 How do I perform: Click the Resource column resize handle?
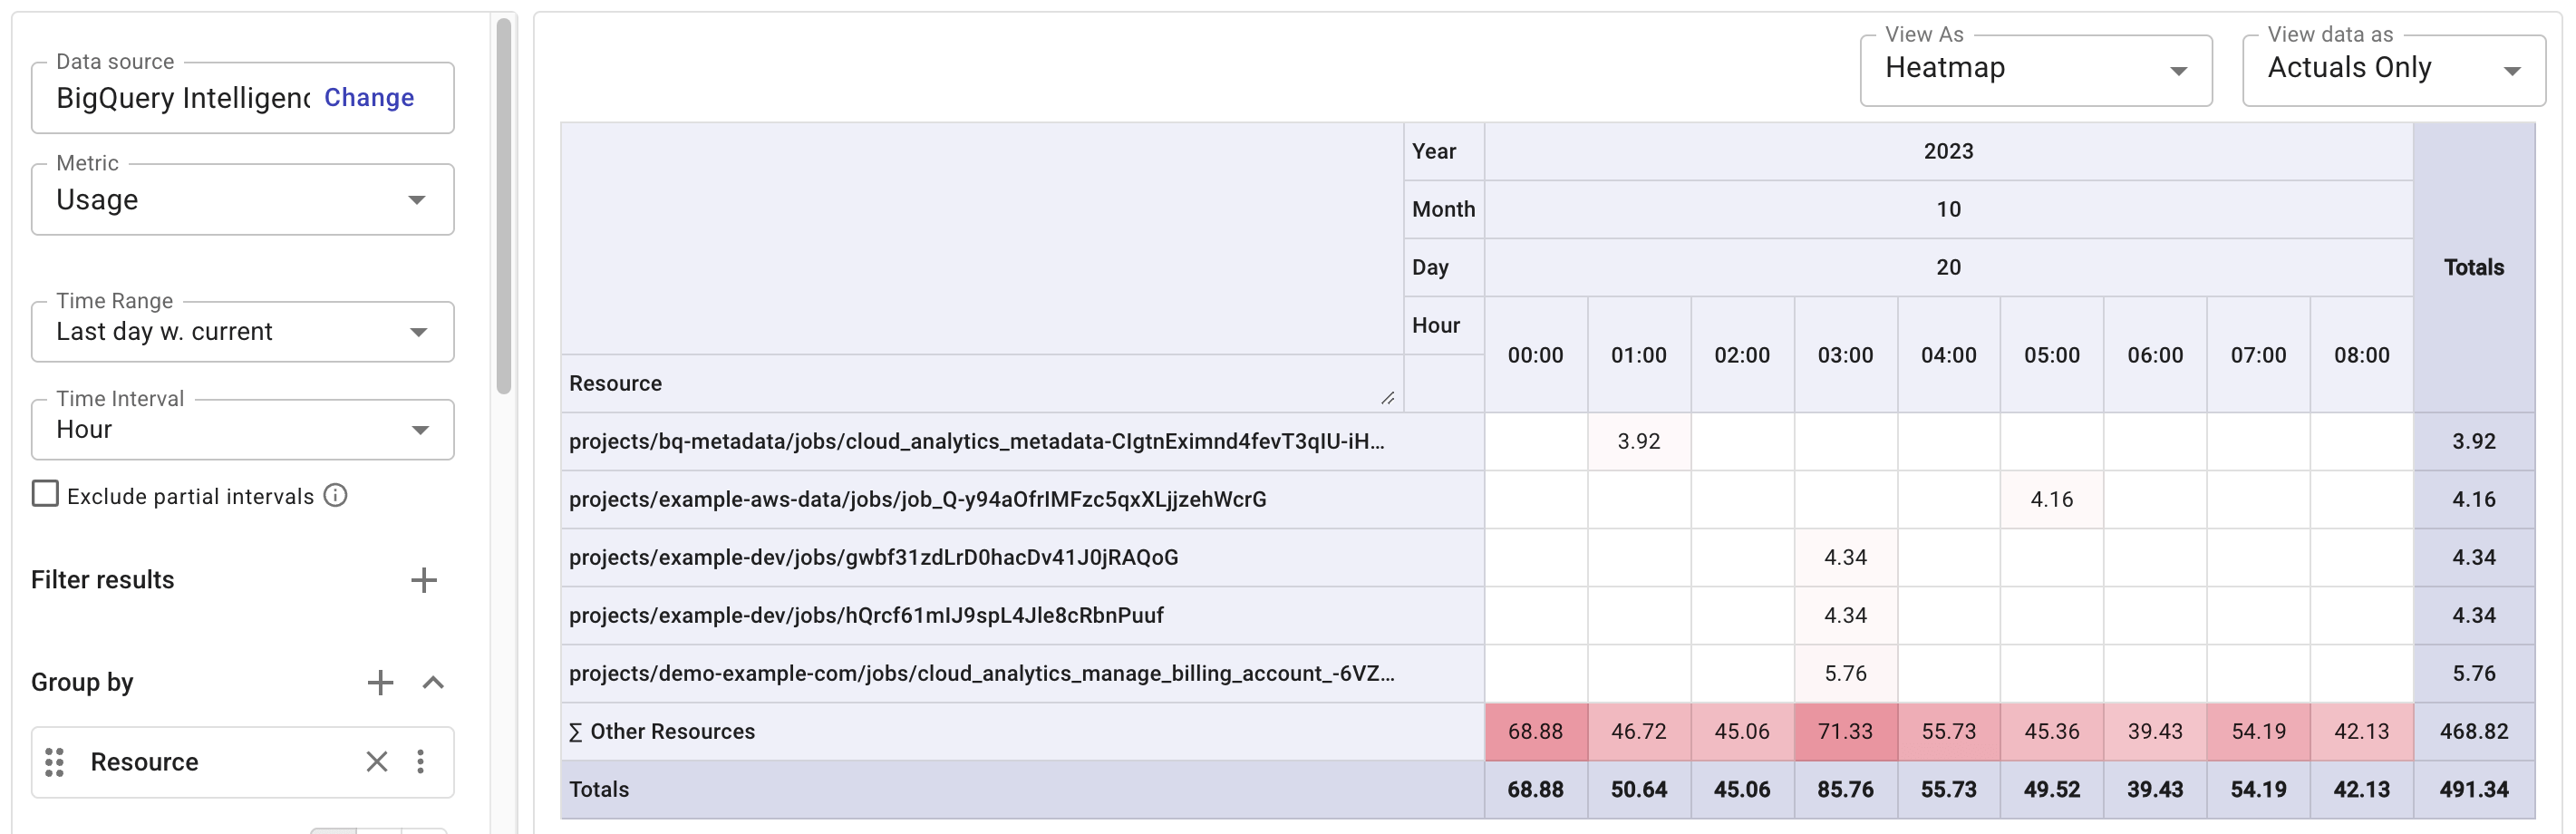(1387, 398)
